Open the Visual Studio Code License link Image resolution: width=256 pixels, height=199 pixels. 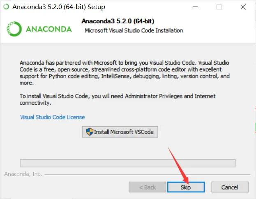[x=53, y=117]
